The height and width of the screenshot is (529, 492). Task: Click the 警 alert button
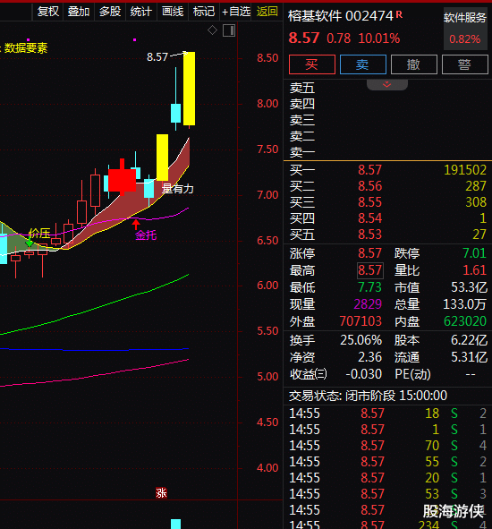(464, 64)
